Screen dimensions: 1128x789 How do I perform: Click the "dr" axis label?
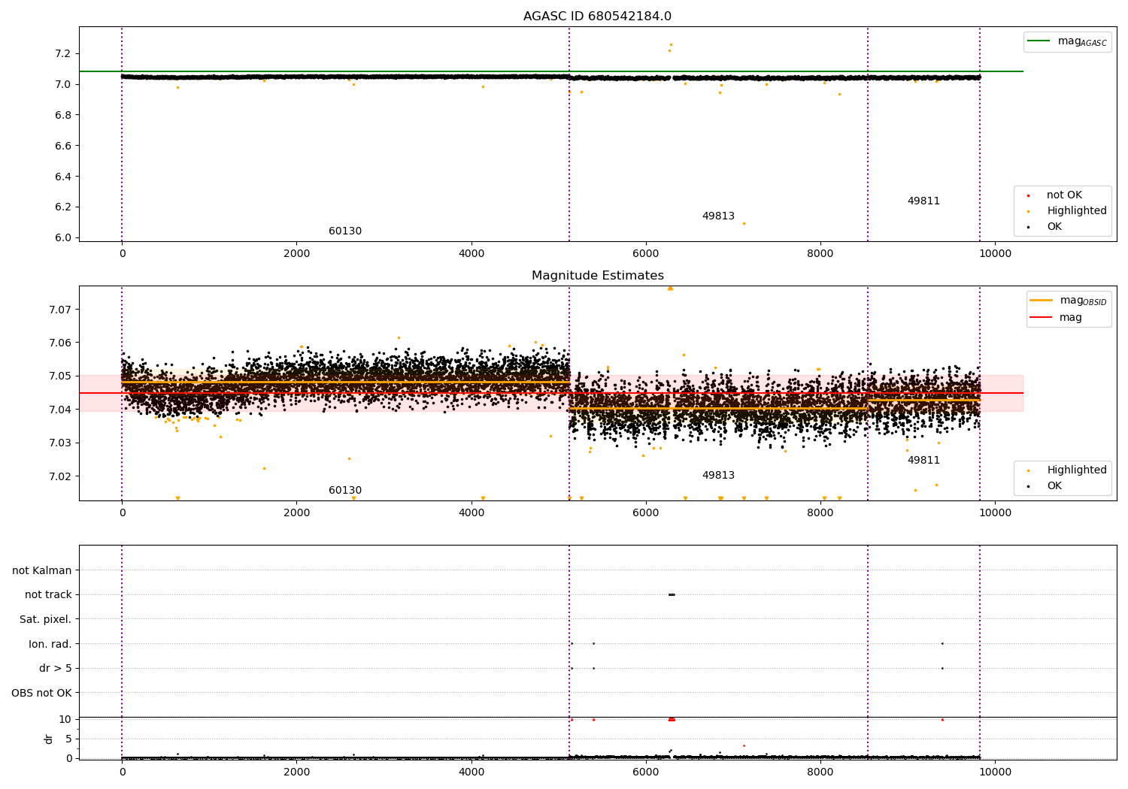49,739
